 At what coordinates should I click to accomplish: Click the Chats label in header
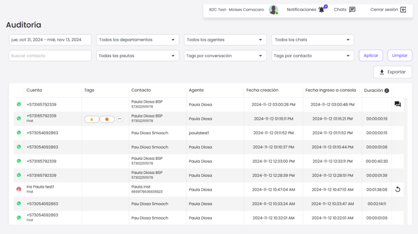pyautogui.click(x=340, y=10)
